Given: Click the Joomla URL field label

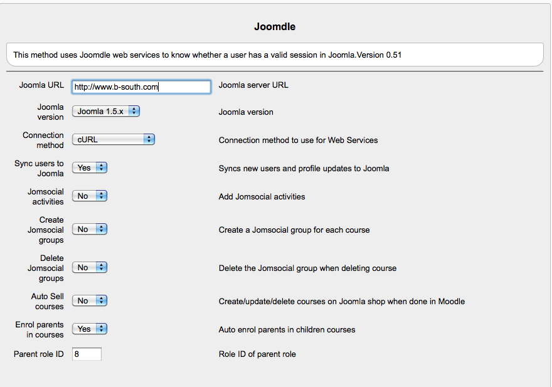Looking at the screenshot, I should [41, 85].
